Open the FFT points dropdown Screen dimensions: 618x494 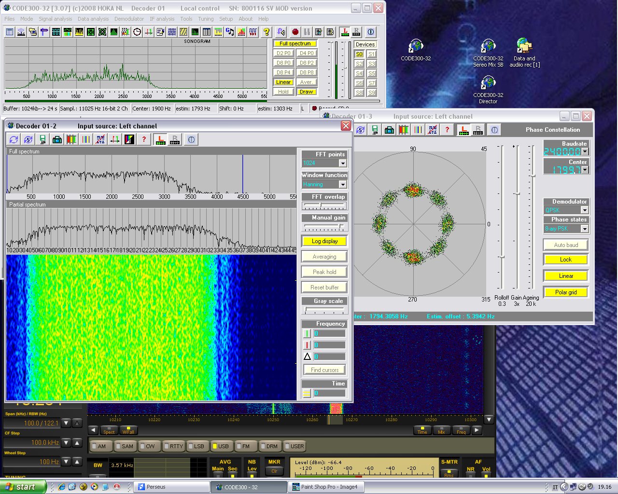[342, 163]
